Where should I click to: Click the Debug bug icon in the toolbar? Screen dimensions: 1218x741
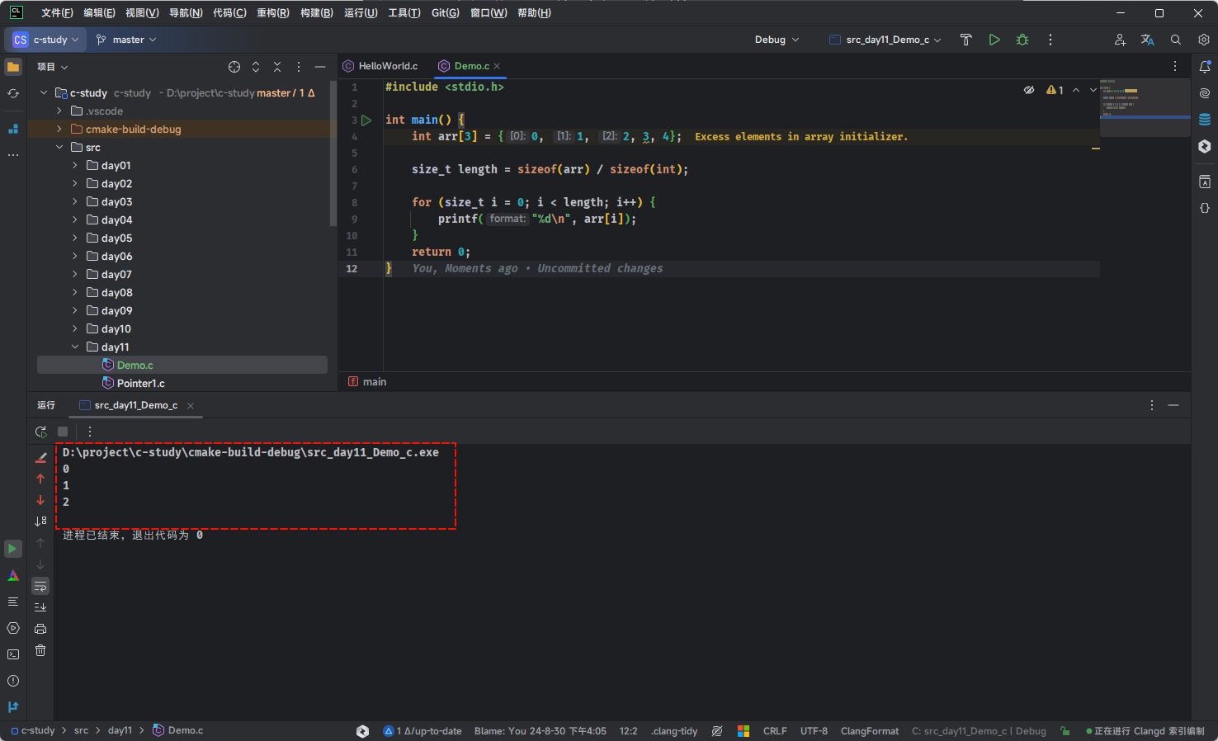1022,40
